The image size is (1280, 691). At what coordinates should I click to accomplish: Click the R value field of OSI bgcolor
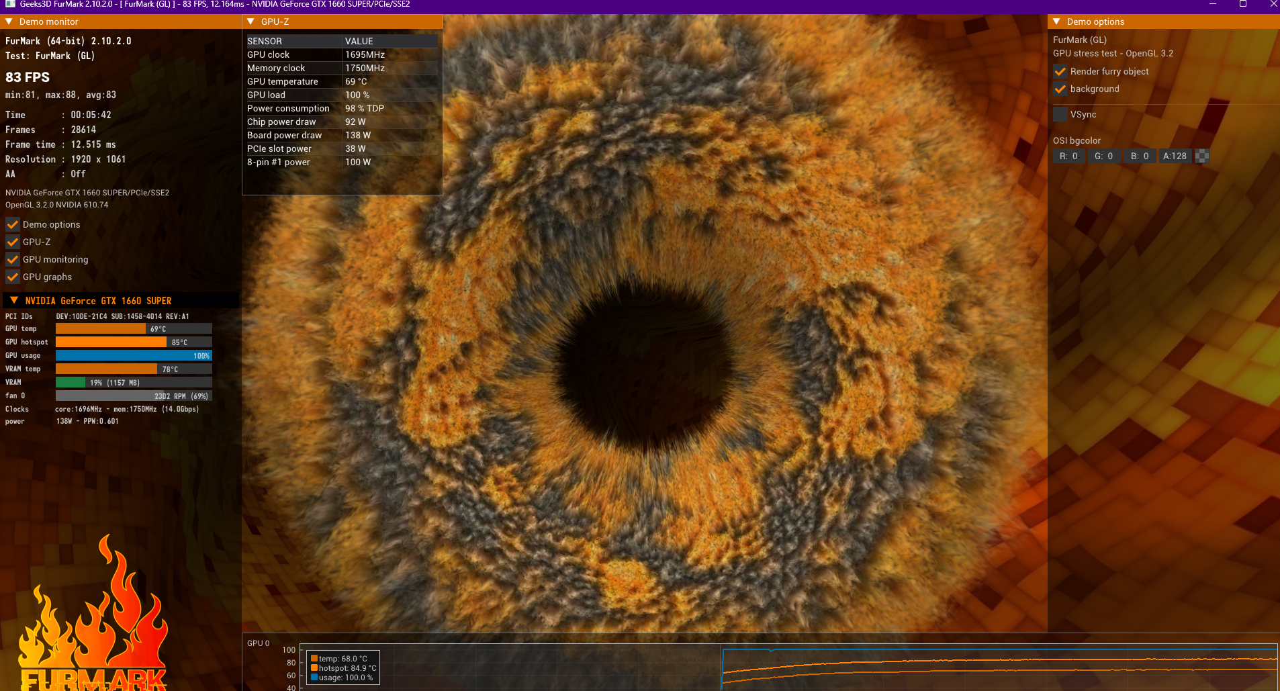pyautogui.click(x=1069, y=156)
